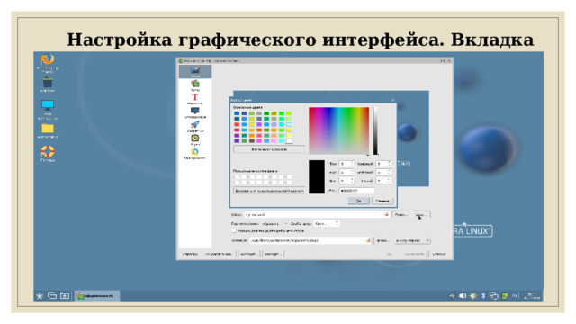This screenshot has width=576, height=324.
Task: Click the green notes tray icon
Action: 505,296
